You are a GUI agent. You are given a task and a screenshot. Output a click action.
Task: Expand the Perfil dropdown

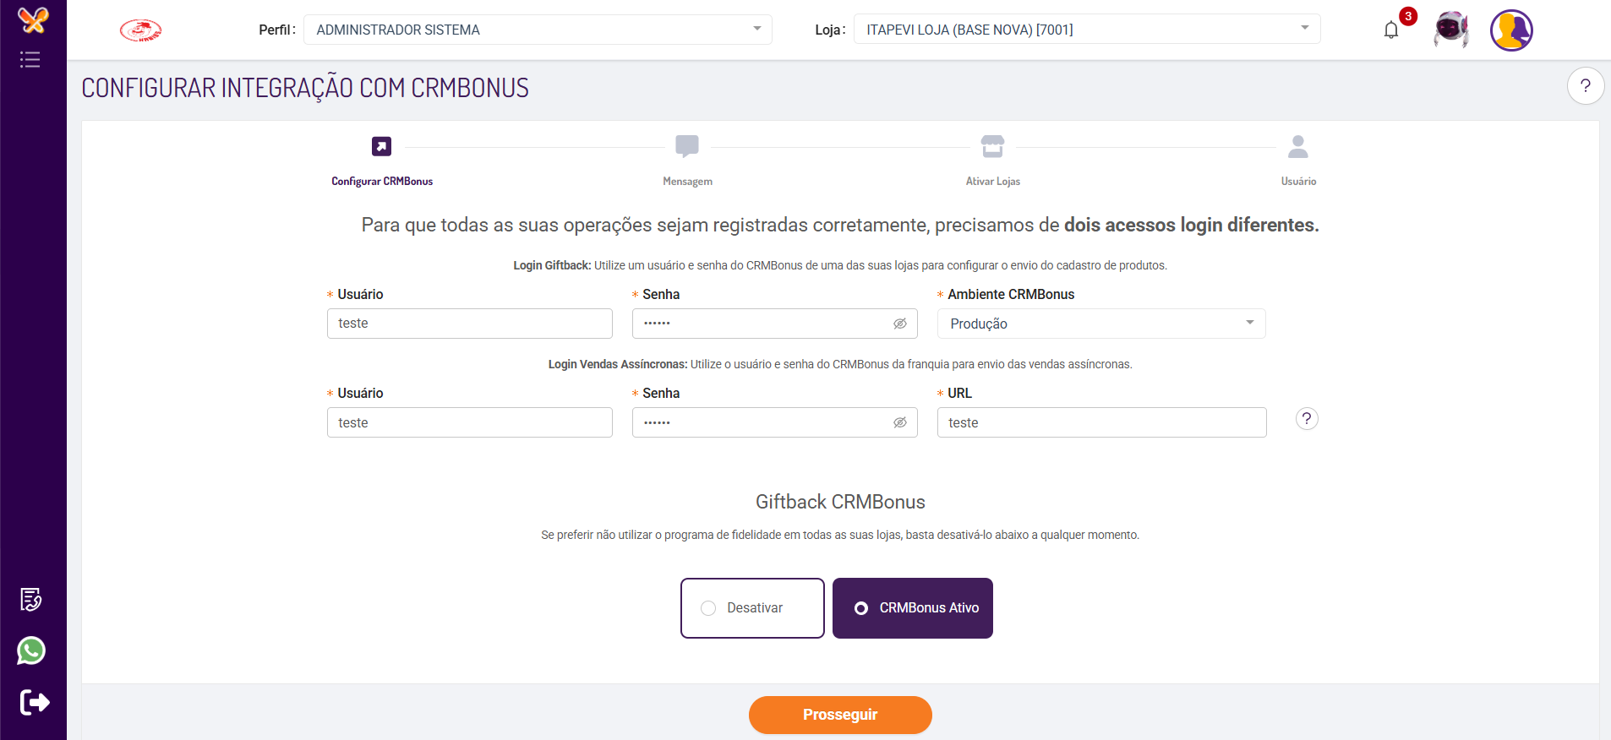click(538, 30)
